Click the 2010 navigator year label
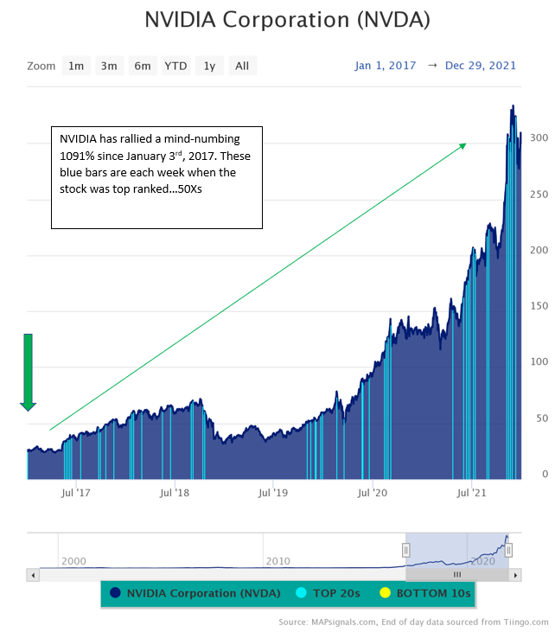Image resolution: width=555 pixels, height=632 pixels. [x=278, y=561]
